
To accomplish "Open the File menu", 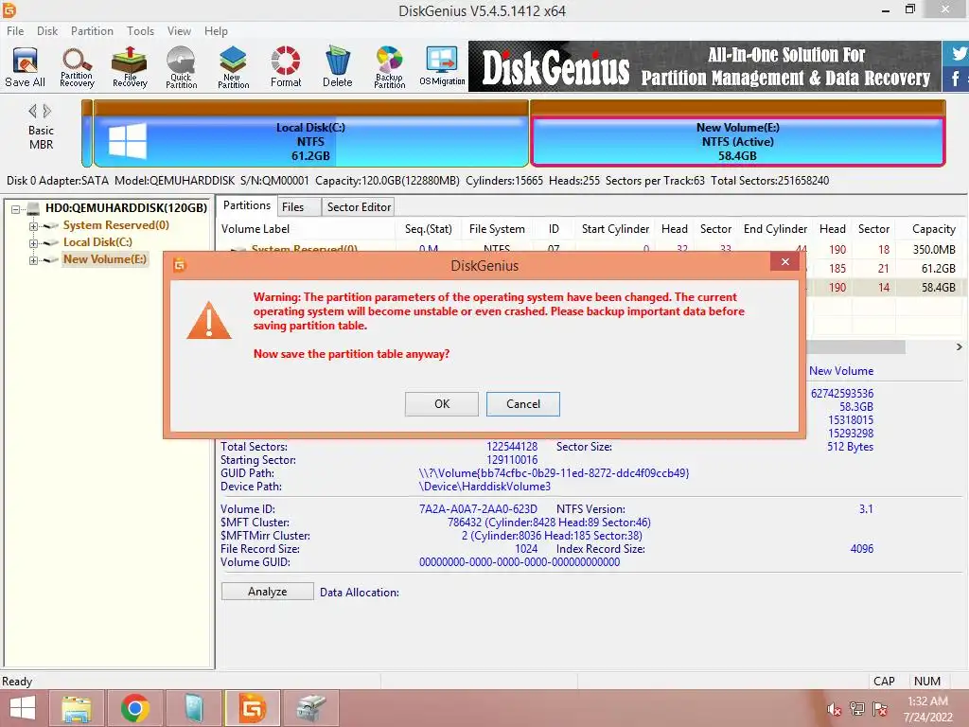I will click(15, 31).
